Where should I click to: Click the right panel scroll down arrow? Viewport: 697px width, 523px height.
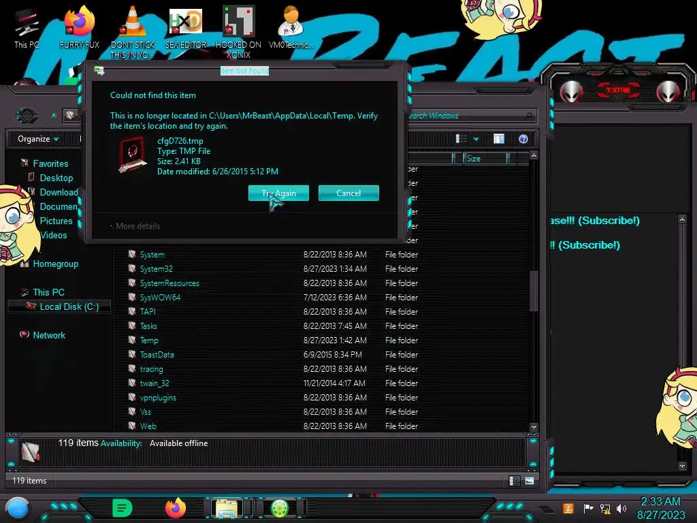tap(682, 466)
